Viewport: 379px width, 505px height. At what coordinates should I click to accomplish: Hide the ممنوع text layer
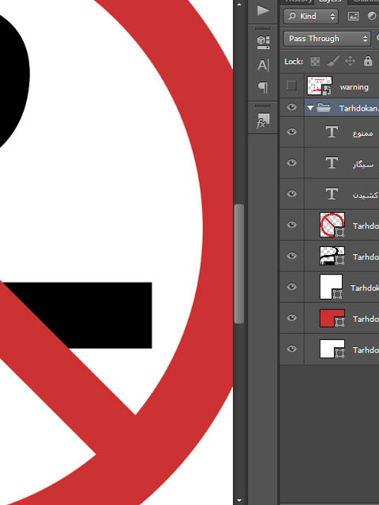click(291, 132)
